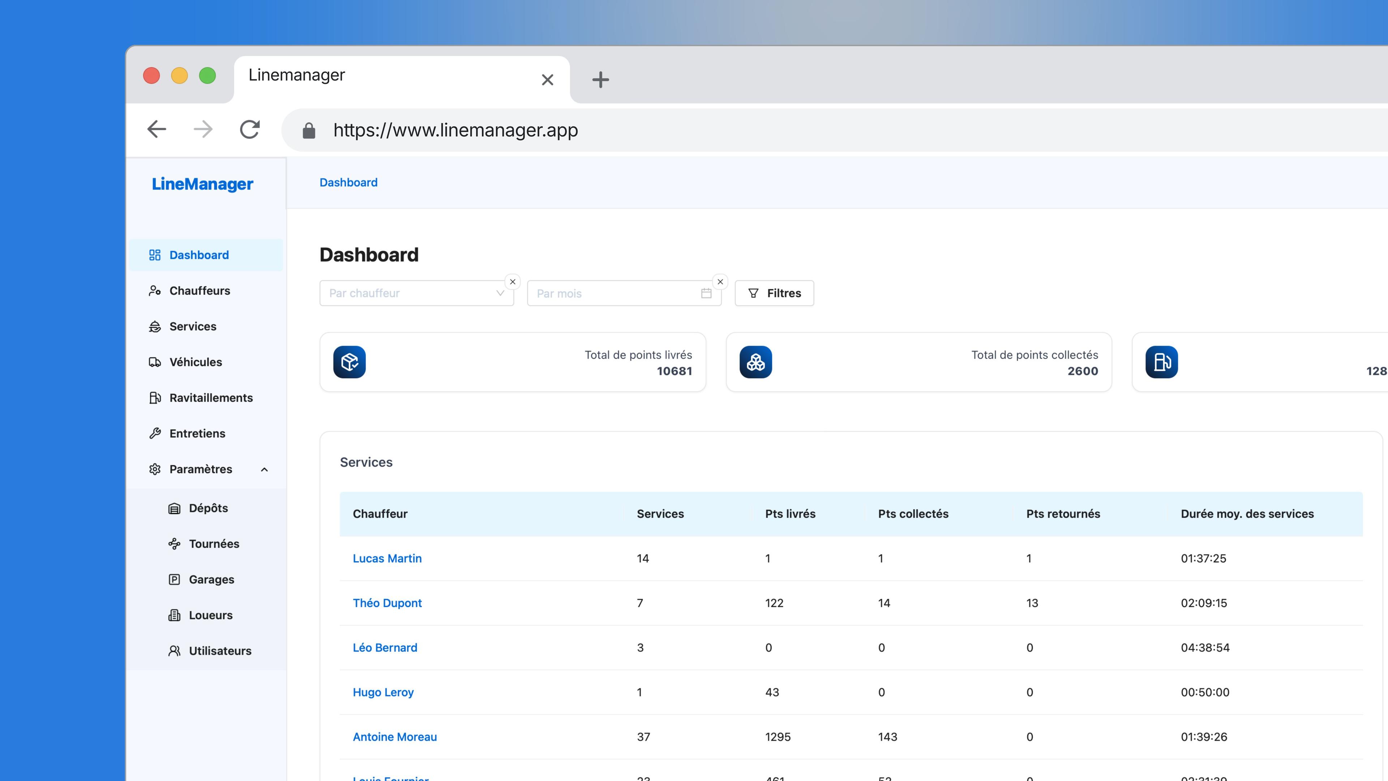Open the Hugo Leroy chauffeur link
This screenshot has height=781, width=1388.
click(383, 692)
